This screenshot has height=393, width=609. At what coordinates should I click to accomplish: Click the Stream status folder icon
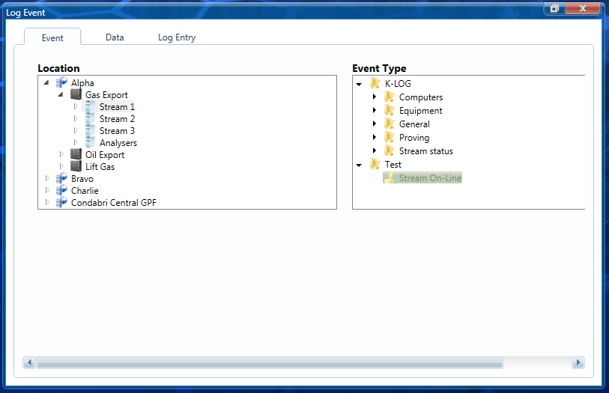390,150
